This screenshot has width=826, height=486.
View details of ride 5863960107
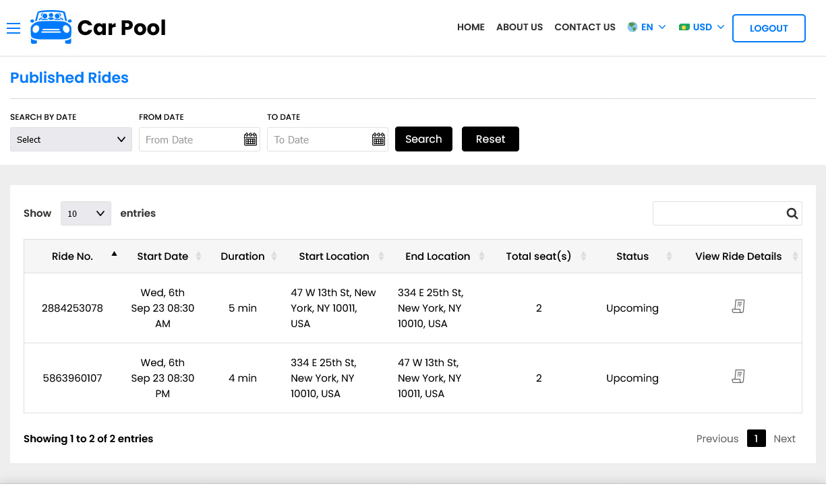coord(738,377)
